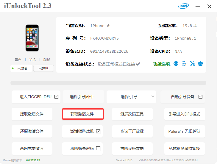Click the iTunes driver version 6.0.9999.69

[x=33, y=160]
